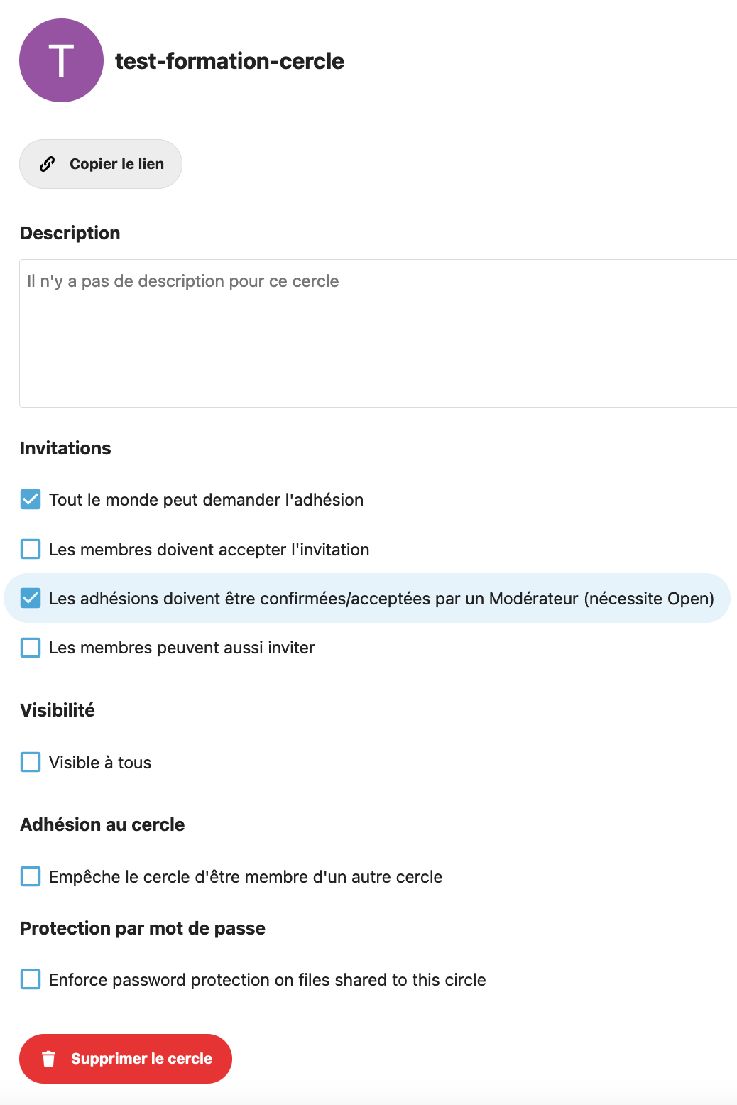Click the Tout le monde peut demander label
Image resolution: width=737 pixels, height=1105 pixels.
pos(206,500)
